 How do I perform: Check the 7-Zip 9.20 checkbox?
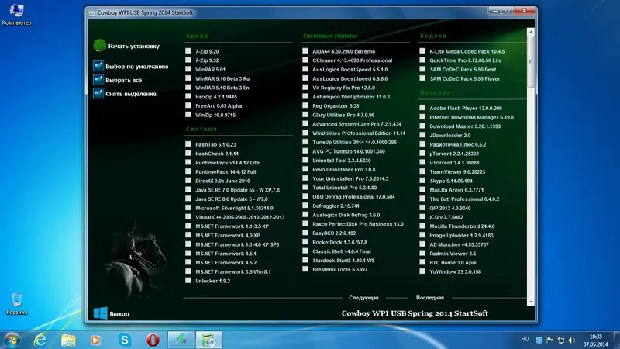click(188, 51)
